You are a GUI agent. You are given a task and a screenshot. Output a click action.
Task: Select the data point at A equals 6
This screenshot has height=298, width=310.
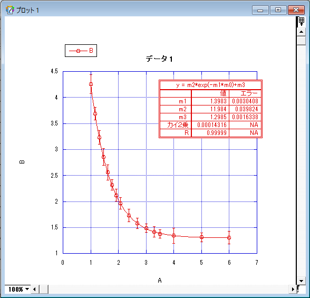pos(229,237)
